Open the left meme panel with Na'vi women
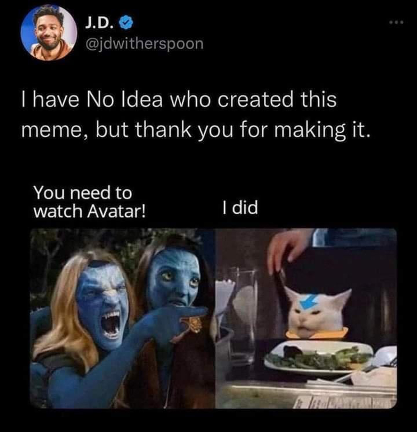The image size is (417, 432). [122, 318]
